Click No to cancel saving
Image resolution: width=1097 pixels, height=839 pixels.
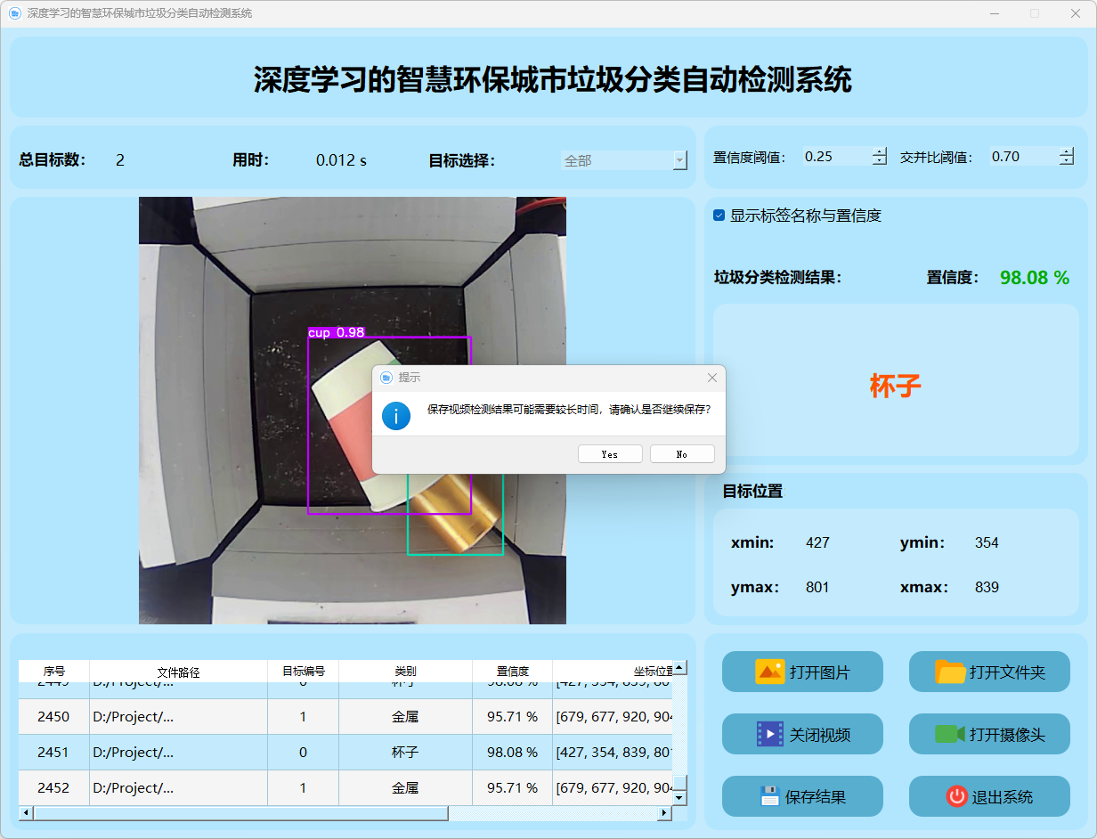pos(682,454)
